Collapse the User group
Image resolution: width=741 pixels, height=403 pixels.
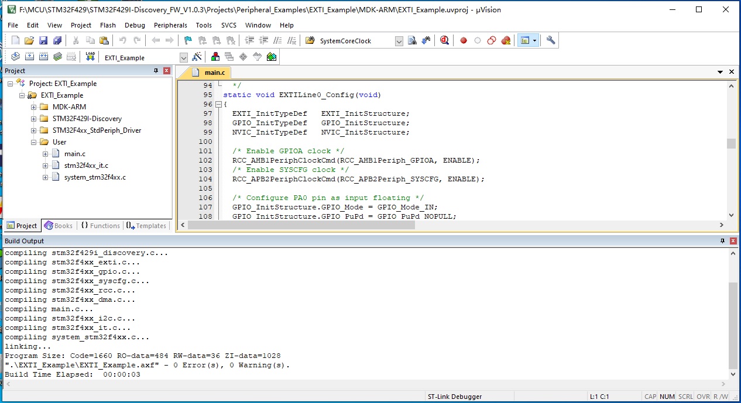[x=33, y=142]
